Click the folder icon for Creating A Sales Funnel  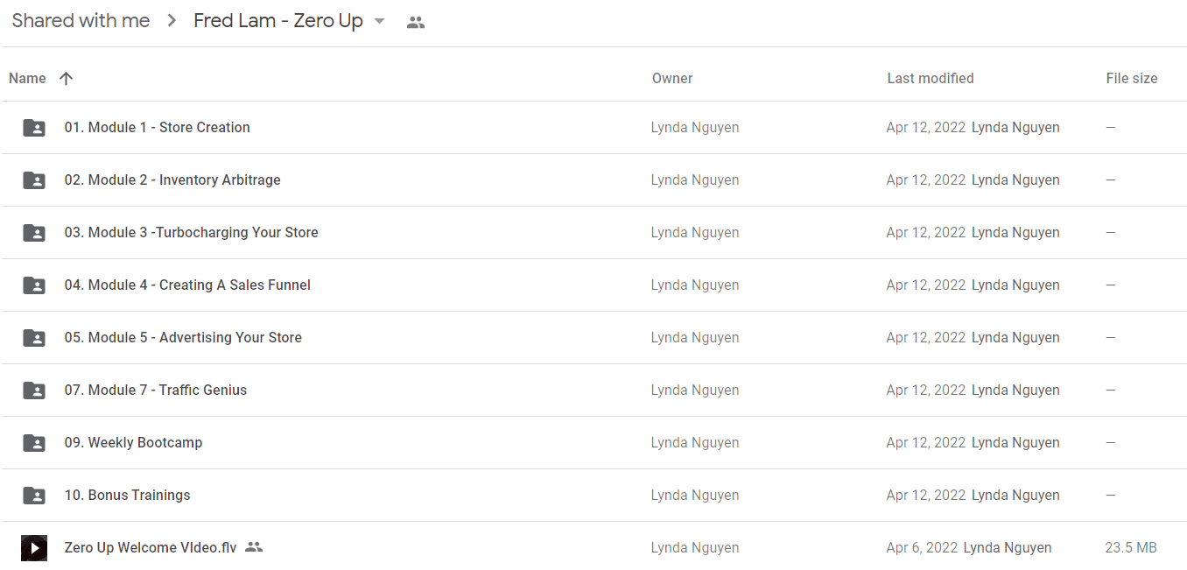[33, 285]
